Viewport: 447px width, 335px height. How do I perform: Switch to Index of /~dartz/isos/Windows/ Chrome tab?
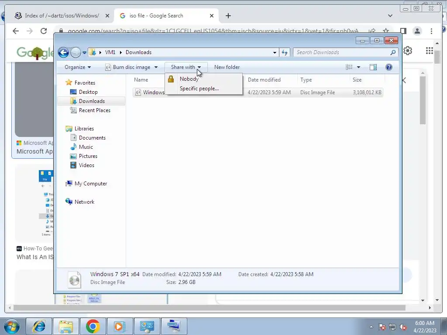tap(62, 16)
